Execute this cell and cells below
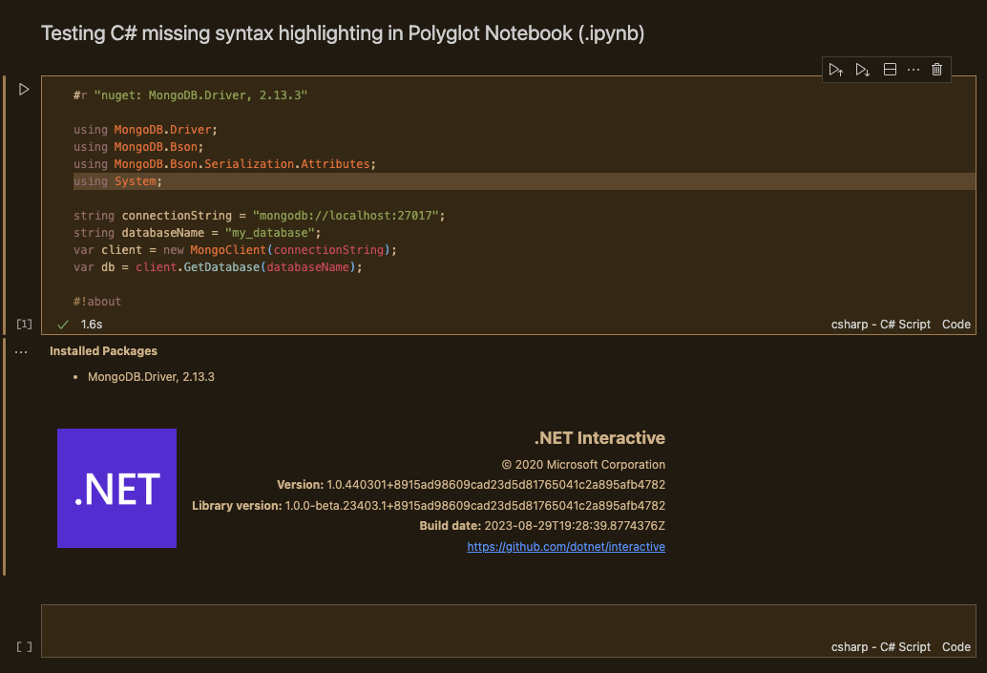 863,69
